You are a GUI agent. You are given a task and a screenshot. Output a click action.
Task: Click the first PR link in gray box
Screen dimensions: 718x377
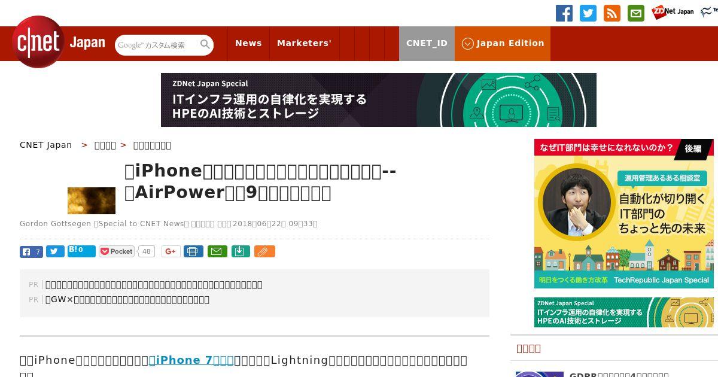point(154,285)
